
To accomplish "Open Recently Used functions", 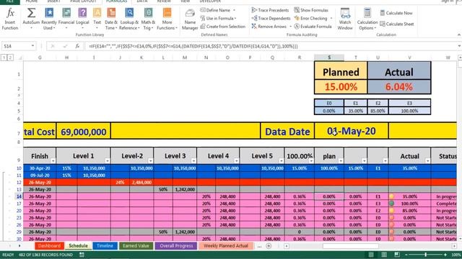I will [x=49, y=19].
